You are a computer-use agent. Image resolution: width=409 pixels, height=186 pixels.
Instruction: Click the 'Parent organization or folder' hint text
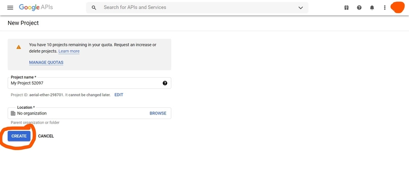click(x=35, y=122)
